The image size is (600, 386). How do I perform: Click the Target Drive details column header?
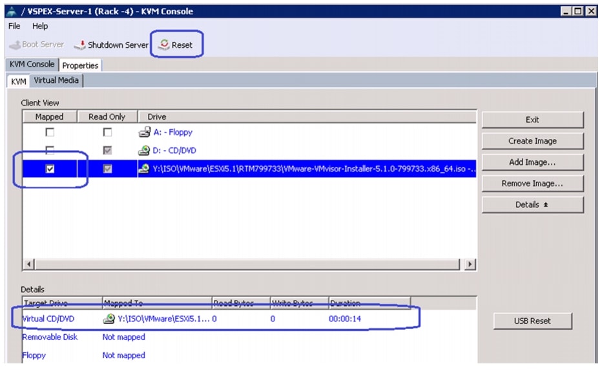pyautogui.click(x=62, y=303)
